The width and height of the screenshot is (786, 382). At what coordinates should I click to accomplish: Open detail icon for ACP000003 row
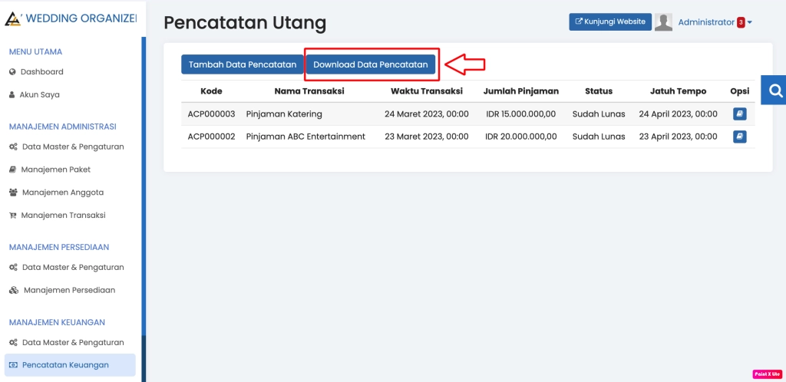pos(739,114)
